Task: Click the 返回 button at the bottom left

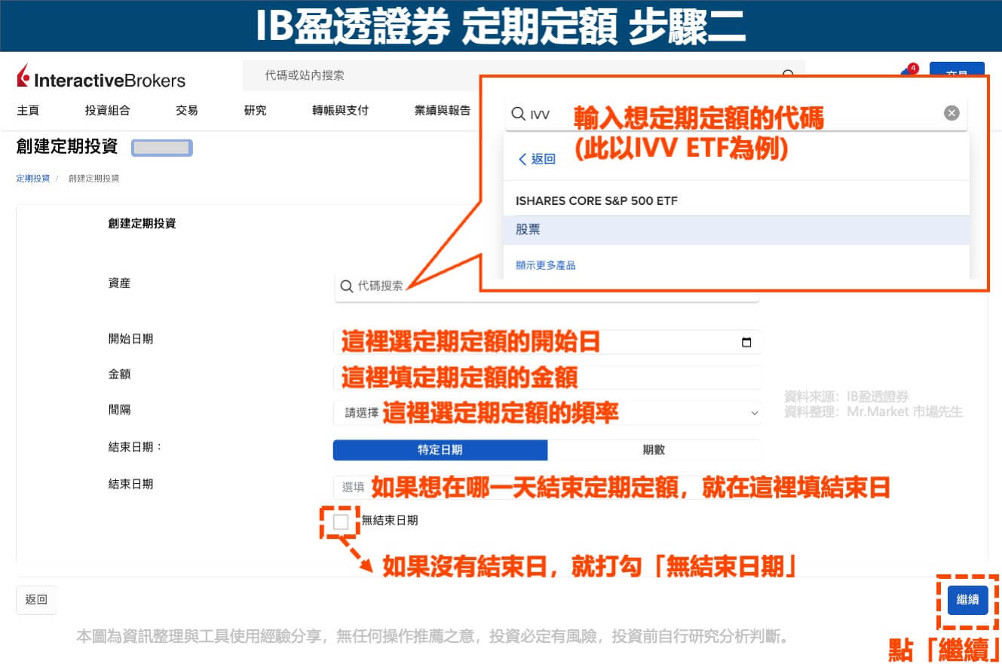Action: click(x=36, y=600)
